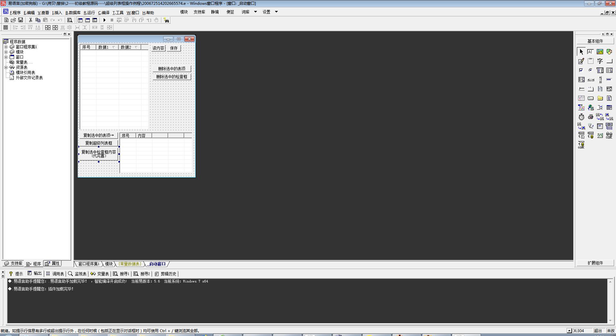This screenshot has width=616, height=336.
Task: Click the binoculars search icon in toolbar
Action: coord(166,20)
